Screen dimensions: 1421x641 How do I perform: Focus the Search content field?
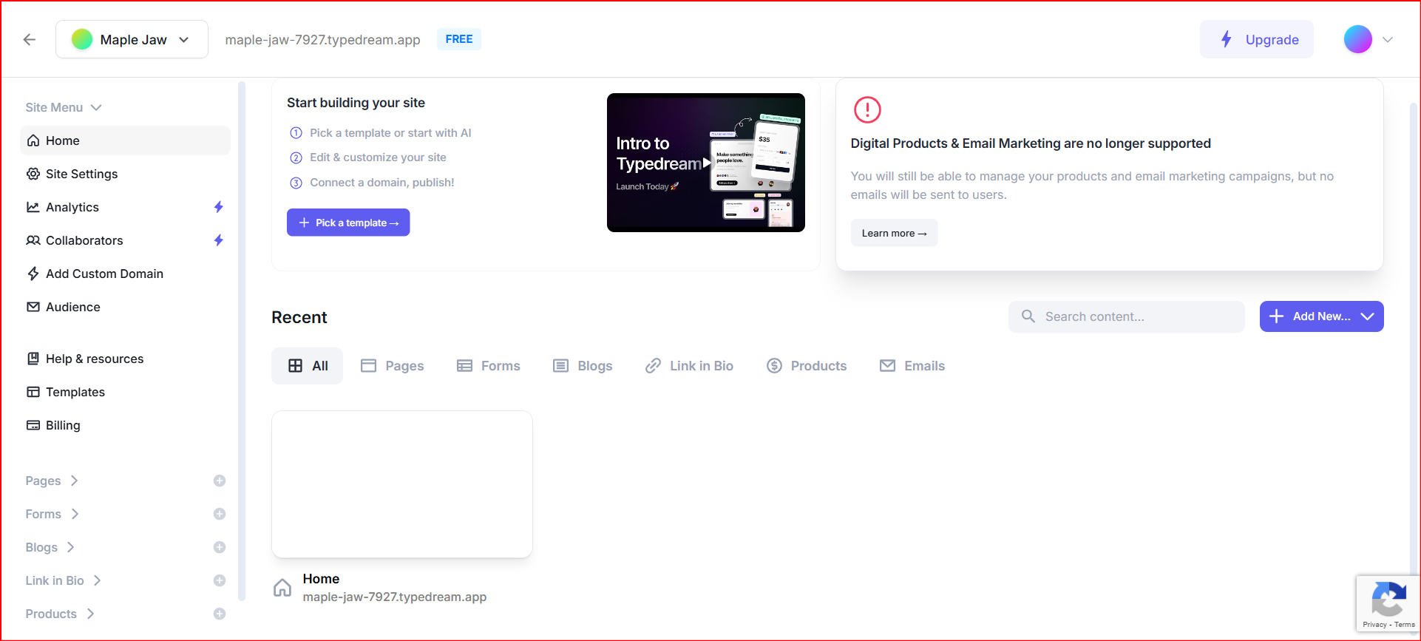pos(1126,316)
